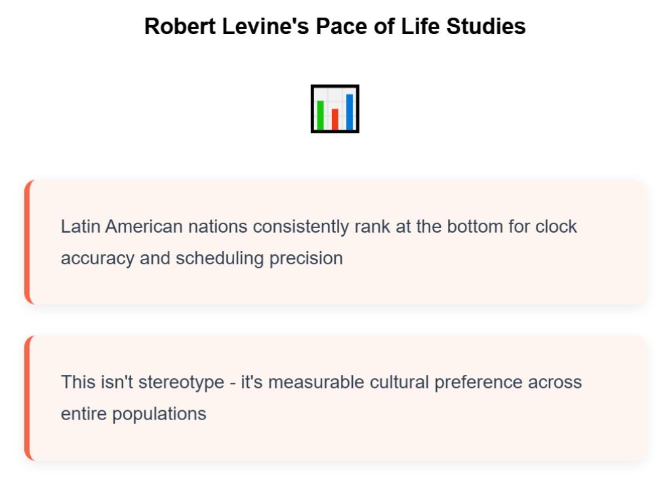Click the text "Latin American nations"

[x=154, y=227]
